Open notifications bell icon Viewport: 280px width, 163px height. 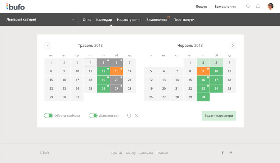pyautogui.click(x=258, y=6)
